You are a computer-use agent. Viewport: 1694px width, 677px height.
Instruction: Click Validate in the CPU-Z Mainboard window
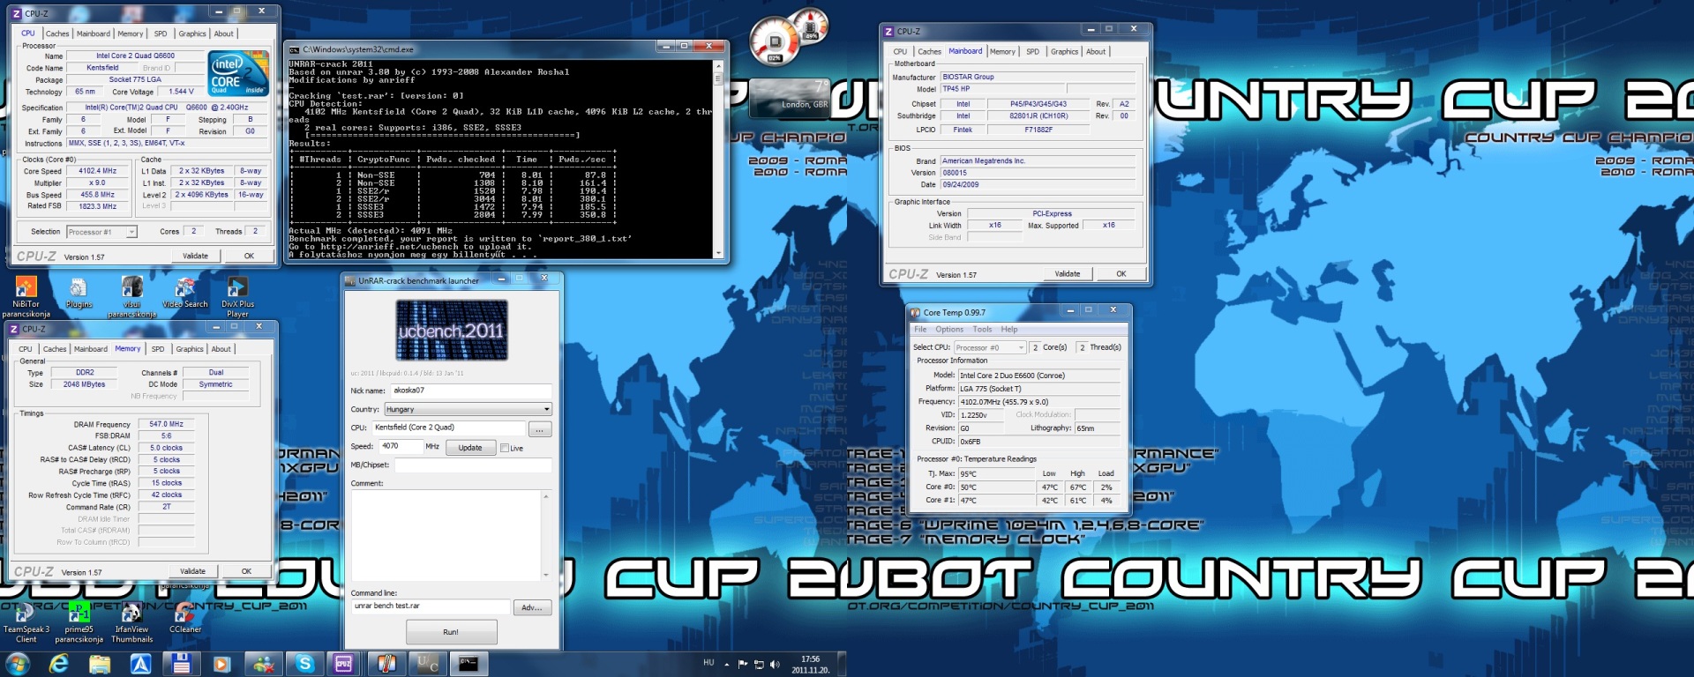coord(1068,274)
